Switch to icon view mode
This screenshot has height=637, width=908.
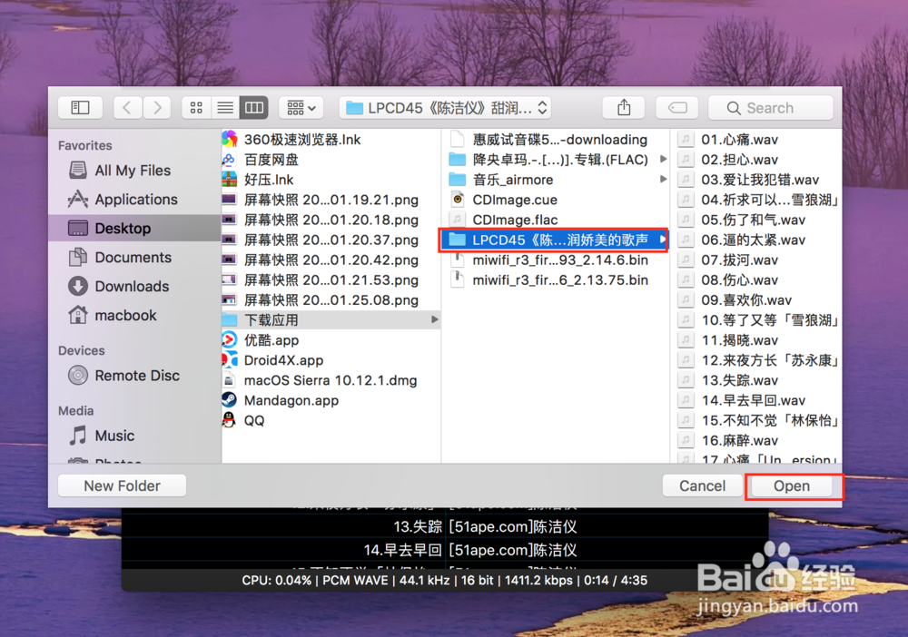(195, 107)
